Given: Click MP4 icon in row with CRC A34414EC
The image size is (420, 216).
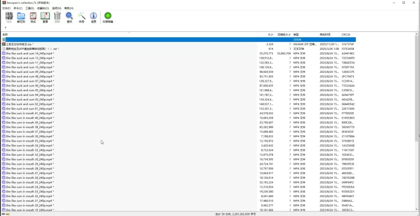Looking at the screenshot, I should tap(4, 53).
